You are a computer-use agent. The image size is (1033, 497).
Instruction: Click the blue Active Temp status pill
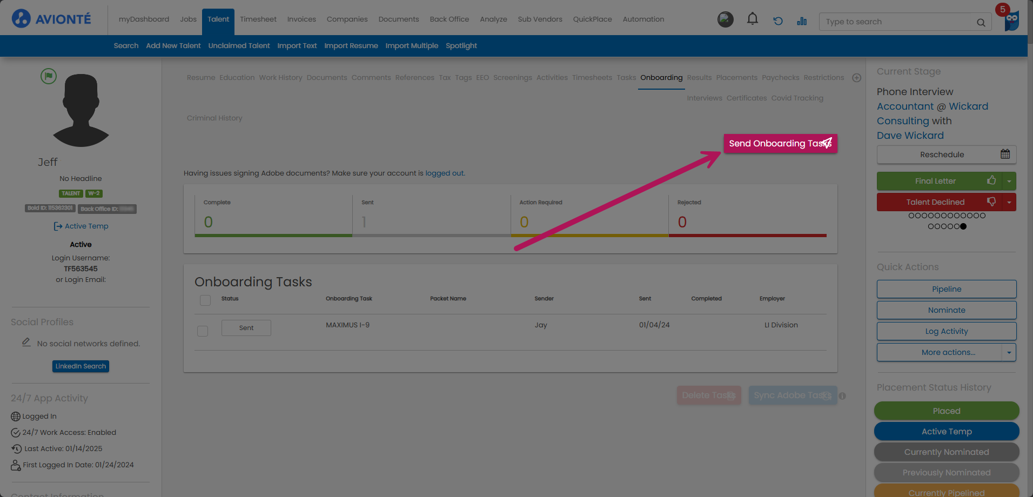click(x=947, y=432)
